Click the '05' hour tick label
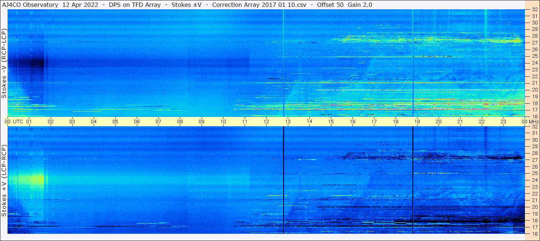540x241 pixels. pyautogui.click(x=115, y=122)
